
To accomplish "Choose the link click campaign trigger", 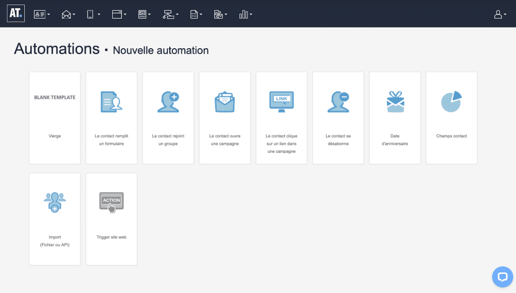I will [282, 118].
